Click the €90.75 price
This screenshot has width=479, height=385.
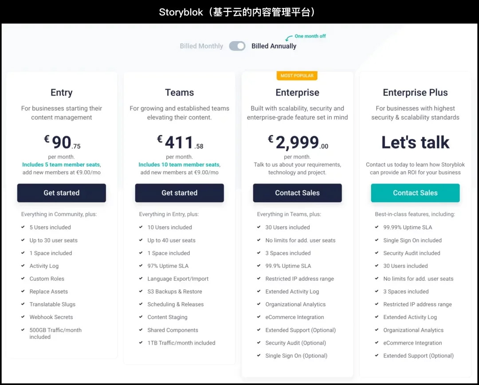(63, 142)
